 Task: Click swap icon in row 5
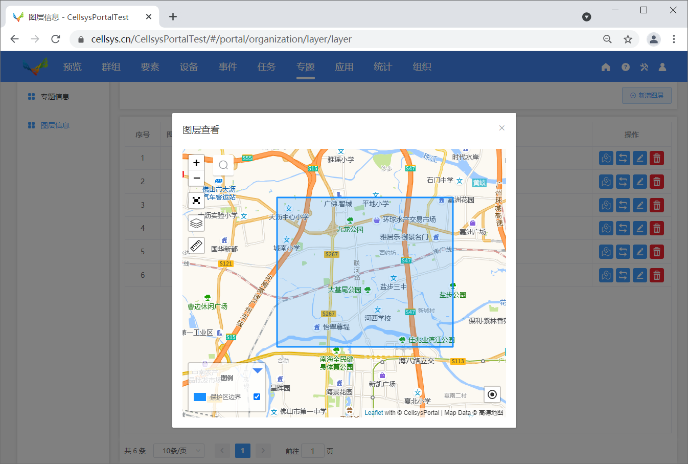tap(623, 252)
